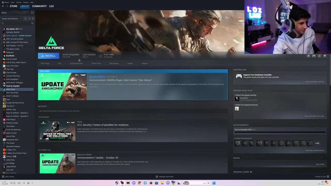
Task: Open the Games menu
Action: click(26, 2)
